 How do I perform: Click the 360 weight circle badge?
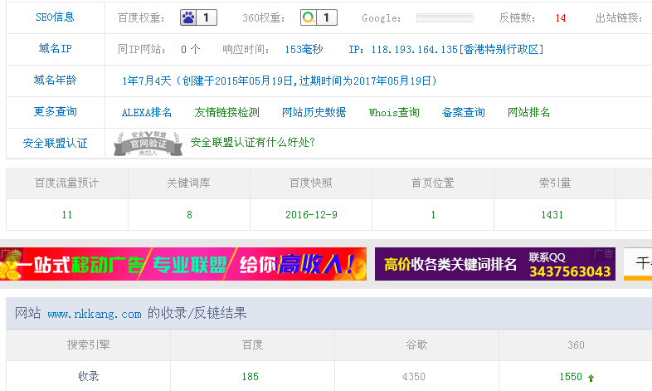(319, 17)
